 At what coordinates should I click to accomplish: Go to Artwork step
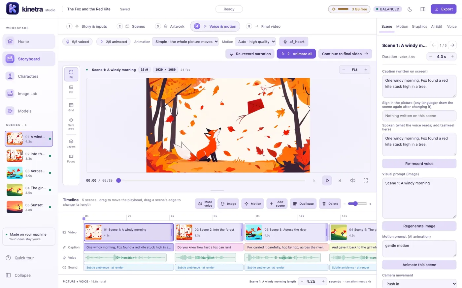click(x=170, y=26)
